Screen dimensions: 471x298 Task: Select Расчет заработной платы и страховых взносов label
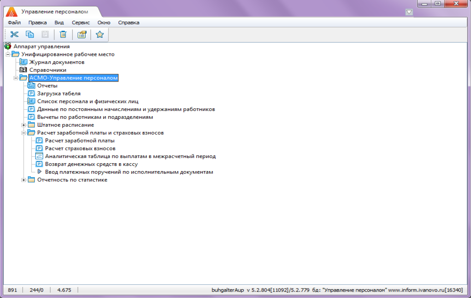tap(100, 133)
